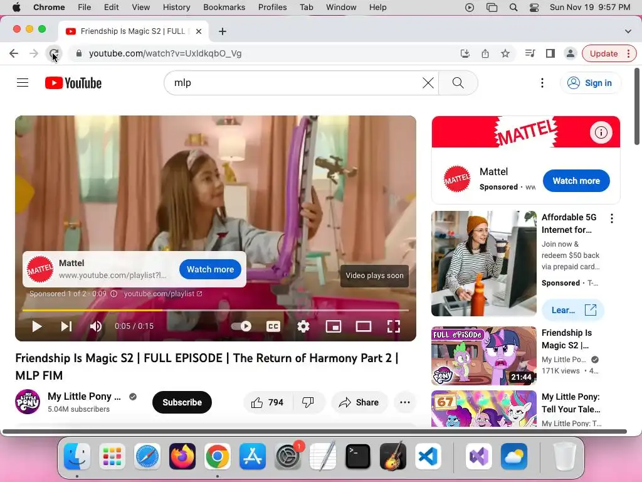
Task: Open the Apple menu
Action: (x=16, y=8)
